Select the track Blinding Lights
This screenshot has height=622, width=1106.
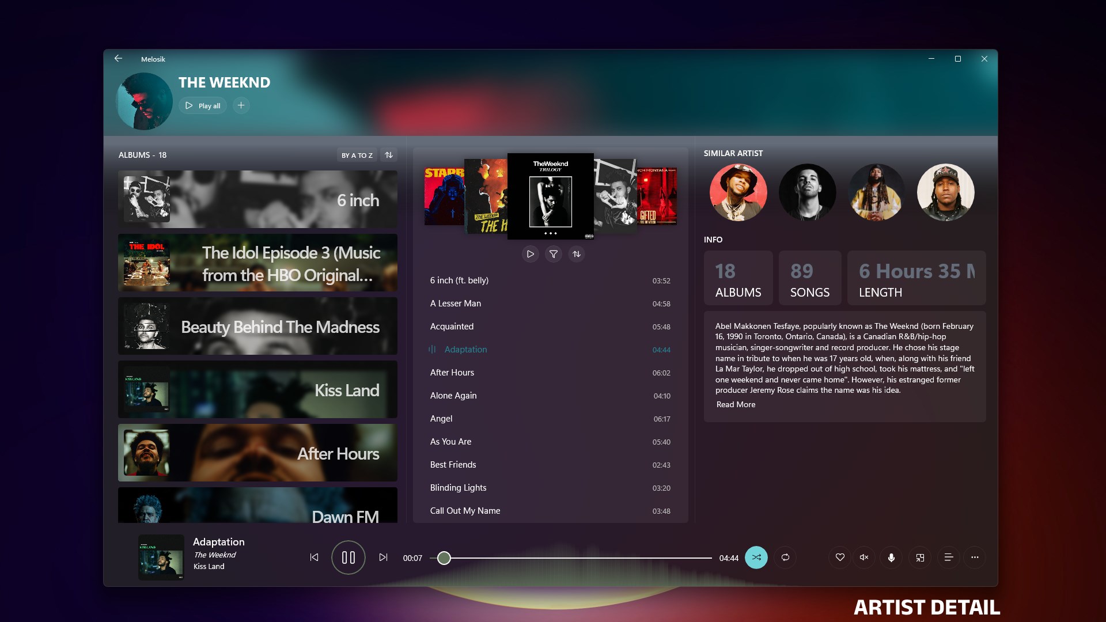click(x=458, y=487)
